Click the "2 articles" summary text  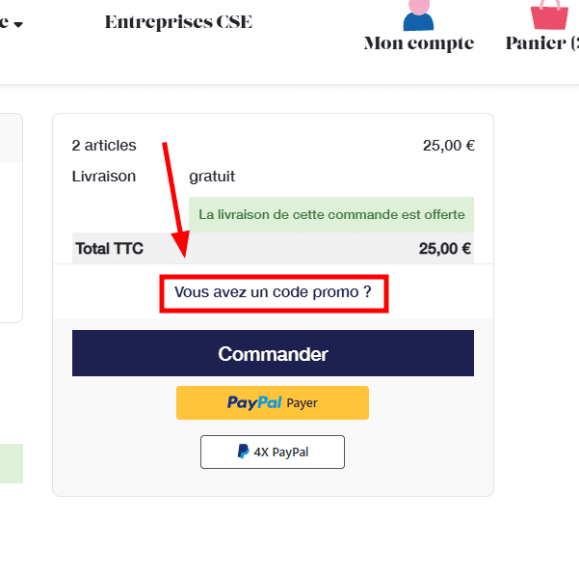(104, 146)
